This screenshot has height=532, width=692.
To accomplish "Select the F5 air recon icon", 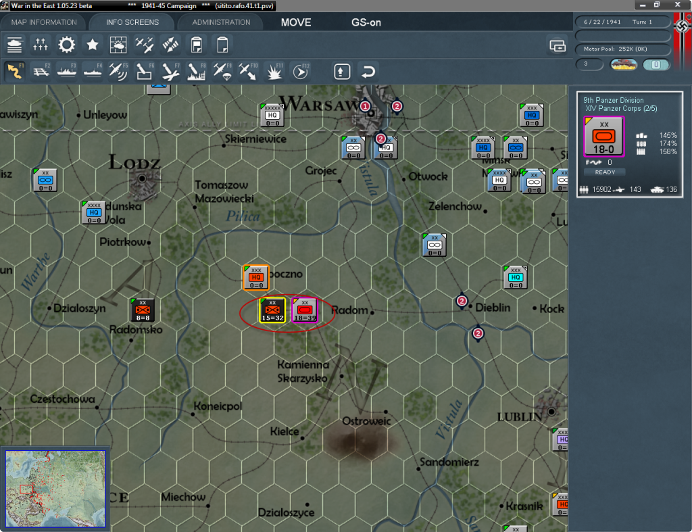I will (x=118, y=71).
